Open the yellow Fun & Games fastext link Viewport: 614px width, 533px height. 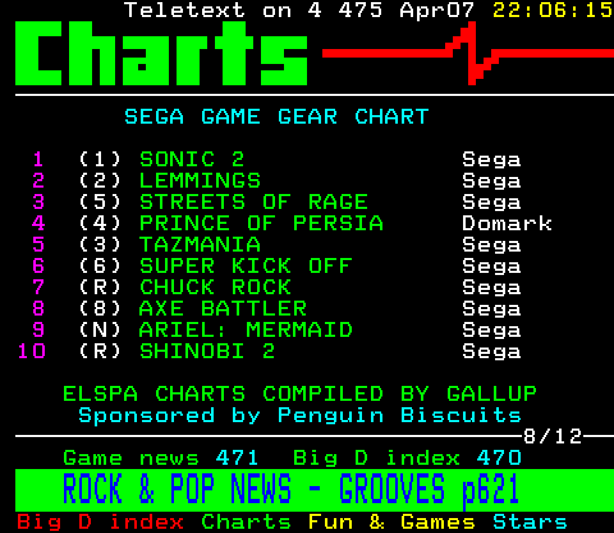pyautogui.click(x=391, y=522)
